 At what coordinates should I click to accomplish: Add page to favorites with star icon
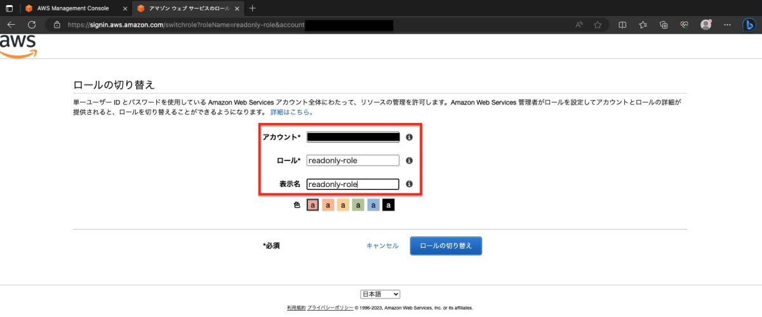coord(598,25)
